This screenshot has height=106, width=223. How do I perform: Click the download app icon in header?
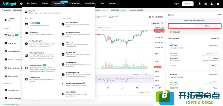[x=199, y=4]
